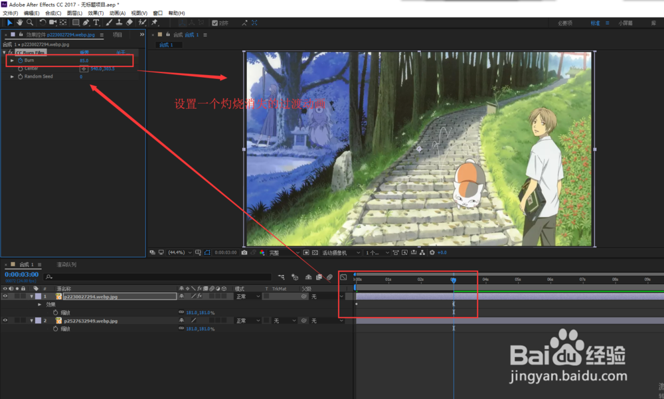Toggle the 对齐 snapping checkbox
Image resolution: width=664 pixels, height=399 pixels.
[214, 23]
